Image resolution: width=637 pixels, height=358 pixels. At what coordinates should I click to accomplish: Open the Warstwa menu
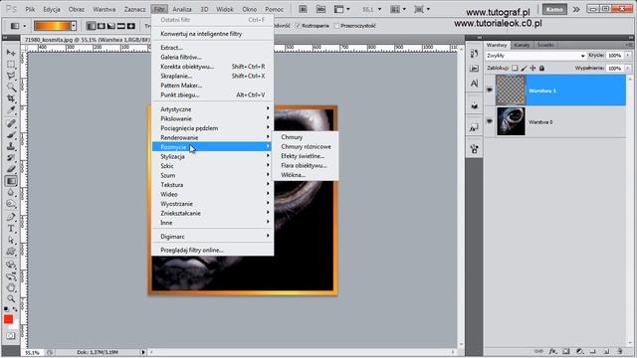(104, 9)
